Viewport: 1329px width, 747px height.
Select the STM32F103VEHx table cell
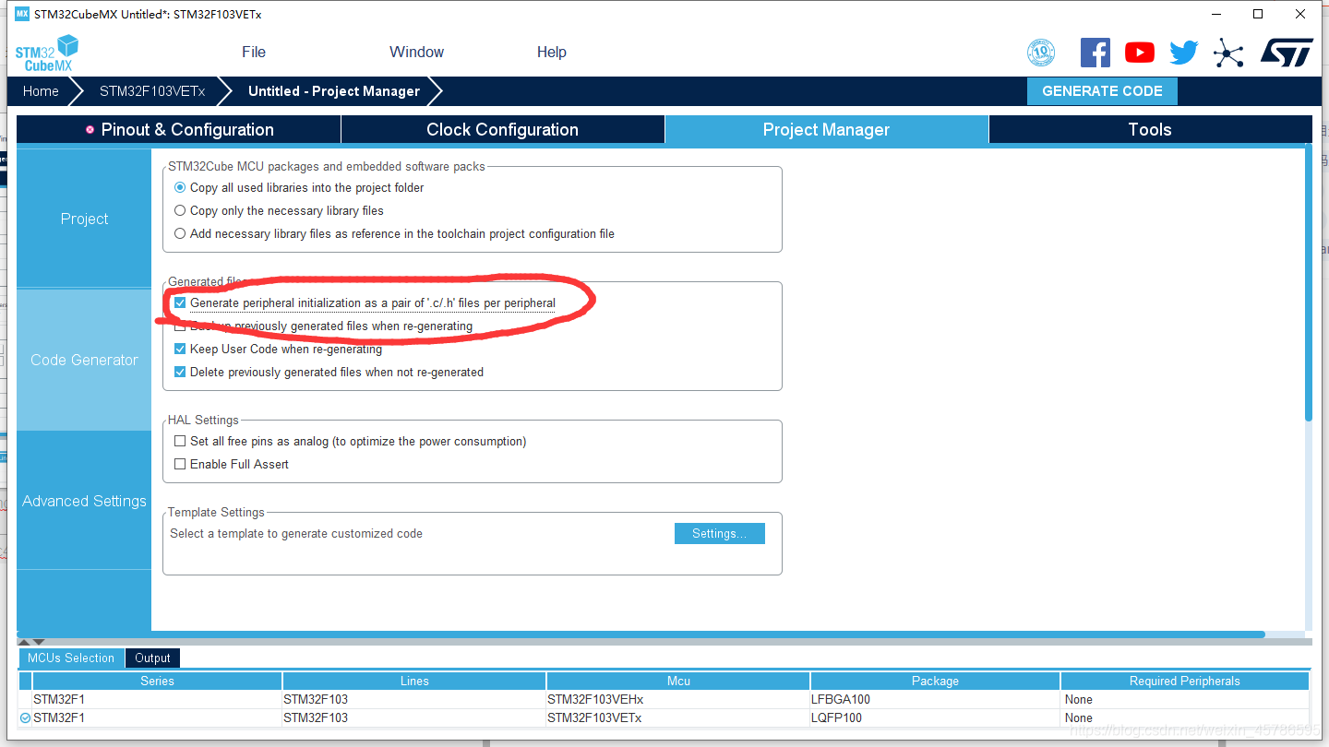[x=678, y=699]
